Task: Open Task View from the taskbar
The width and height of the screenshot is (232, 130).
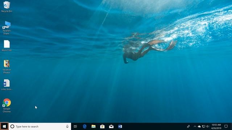Action: tap(75, 126)
